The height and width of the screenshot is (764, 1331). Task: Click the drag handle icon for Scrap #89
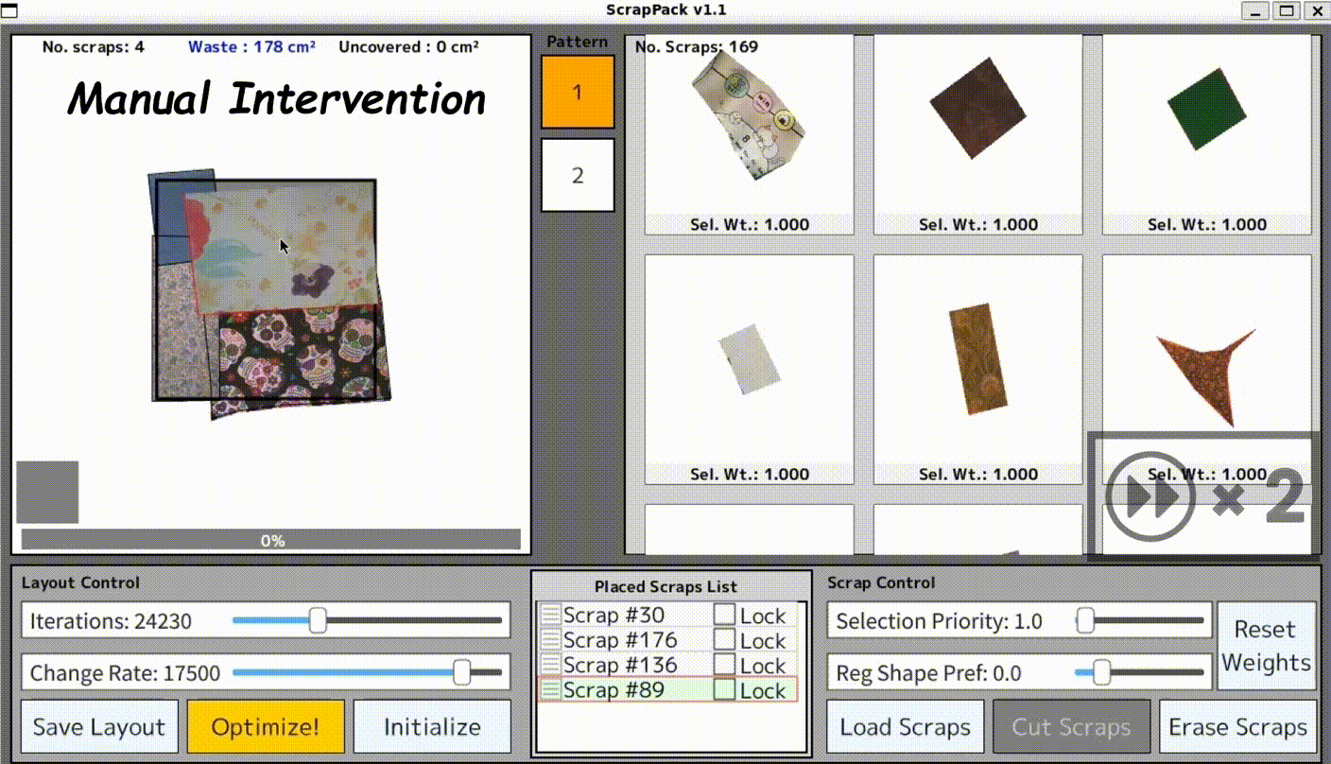[550, 690]
